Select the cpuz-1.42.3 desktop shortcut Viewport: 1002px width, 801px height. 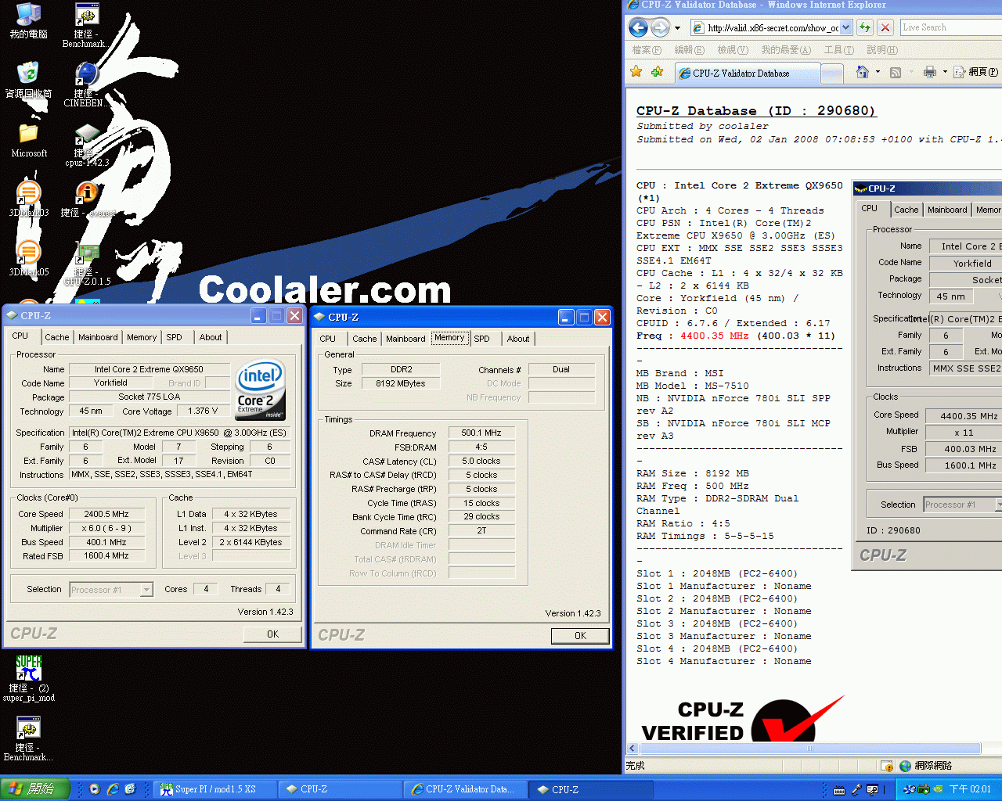pyautogui.click(x=86, y=144)
